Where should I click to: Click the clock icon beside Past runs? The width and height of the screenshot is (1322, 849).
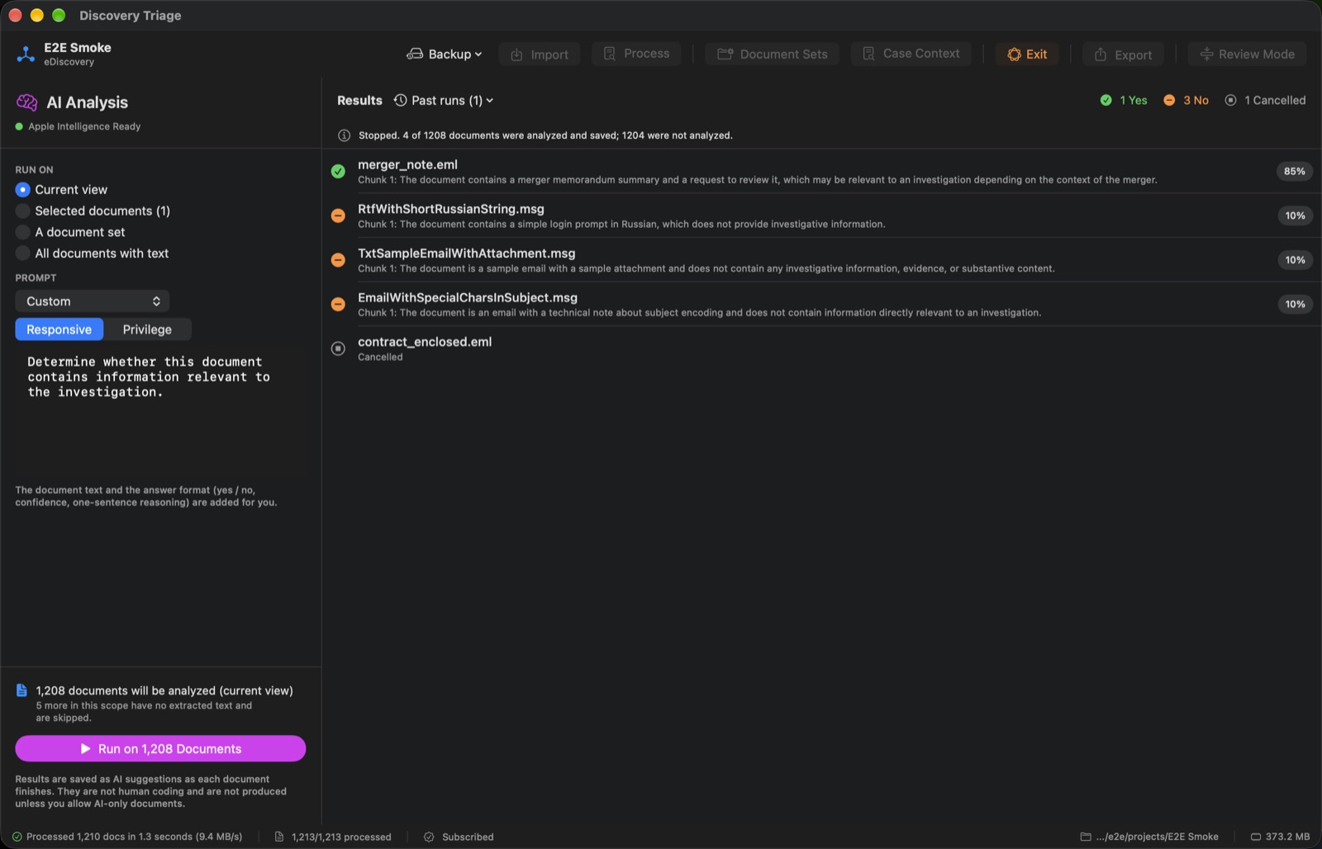(x=400, y=100)
